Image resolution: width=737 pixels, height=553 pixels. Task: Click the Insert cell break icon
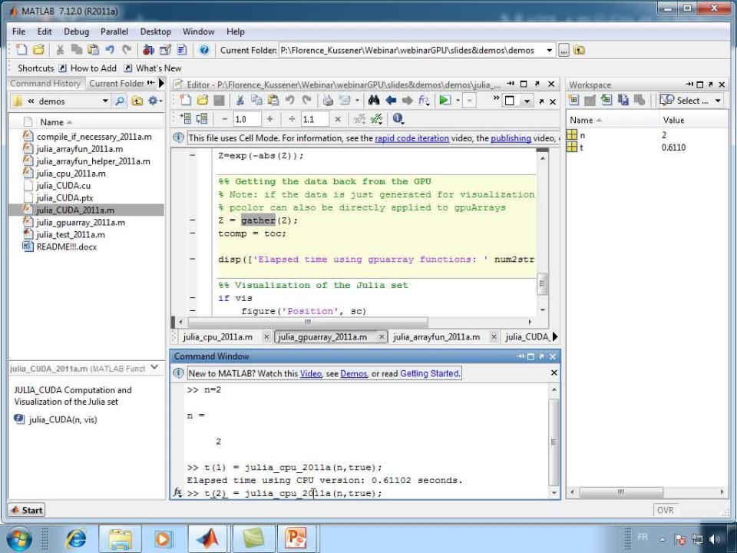[x=359, y=118]
